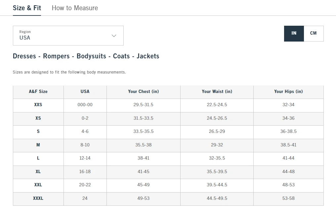The width and height of the screenshot is (336, 214).
Task: Select the XXXL size row label
Action: click(38, 198)
